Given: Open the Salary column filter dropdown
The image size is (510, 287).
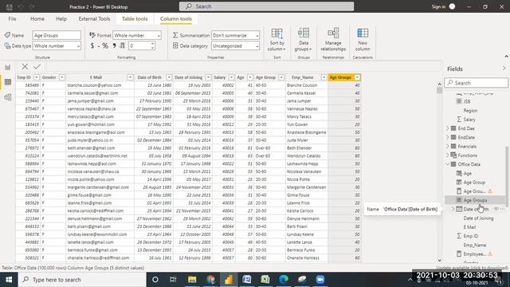Looking at the screenshot, I should click(231, 77).
